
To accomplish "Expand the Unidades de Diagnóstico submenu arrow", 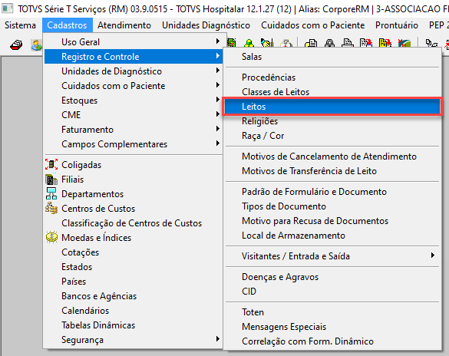I will tap(218, 71).
